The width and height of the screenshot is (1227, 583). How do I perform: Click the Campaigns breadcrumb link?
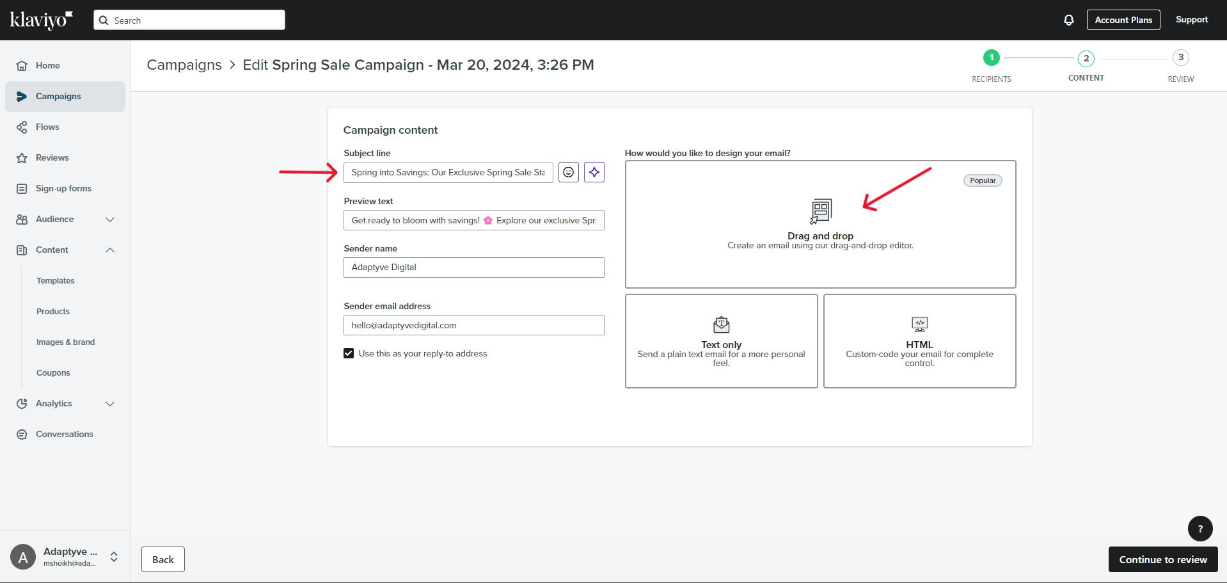pos(184,65)
